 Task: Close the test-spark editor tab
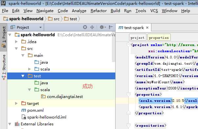pos(147,27)
